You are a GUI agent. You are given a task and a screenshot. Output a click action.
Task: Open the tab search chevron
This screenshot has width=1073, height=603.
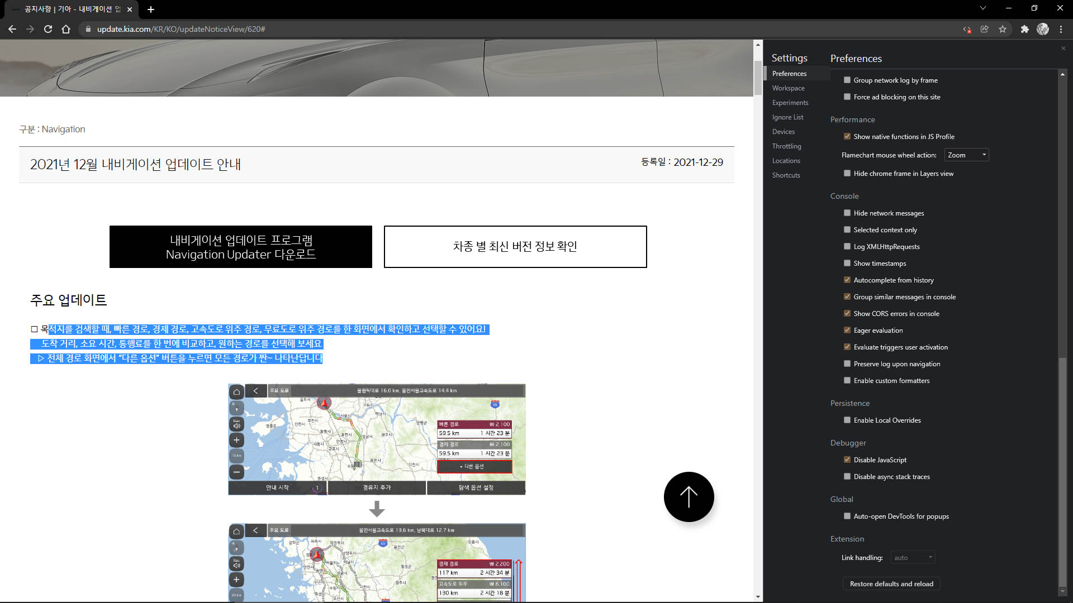coord(983,8)
